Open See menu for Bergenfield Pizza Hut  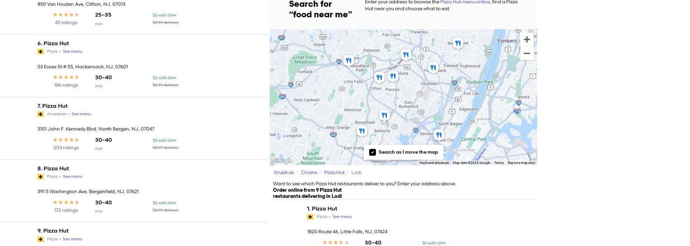pos(72,177)
